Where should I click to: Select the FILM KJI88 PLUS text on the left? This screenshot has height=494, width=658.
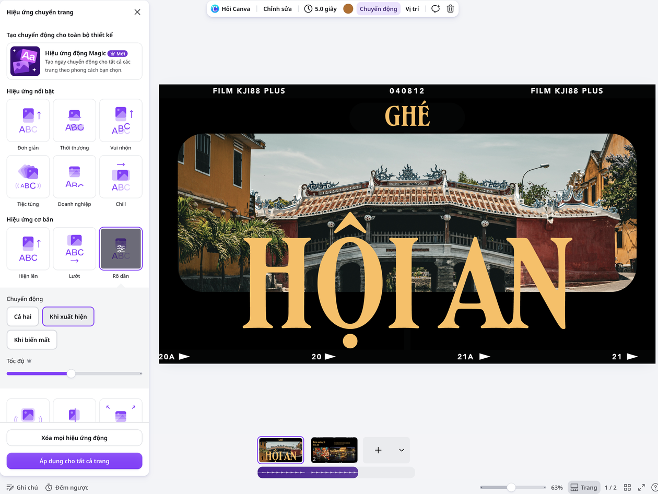(249, 91)
